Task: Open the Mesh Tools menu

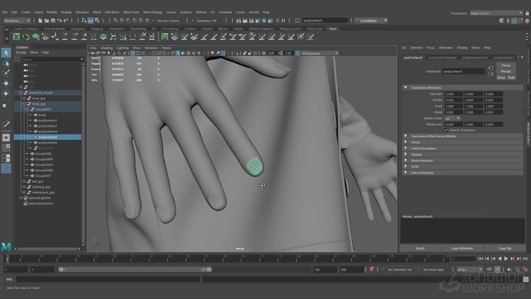Action: click(x=131, y=12)
